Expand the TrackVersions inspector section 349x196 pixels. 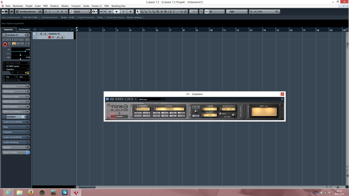[16, 86]
